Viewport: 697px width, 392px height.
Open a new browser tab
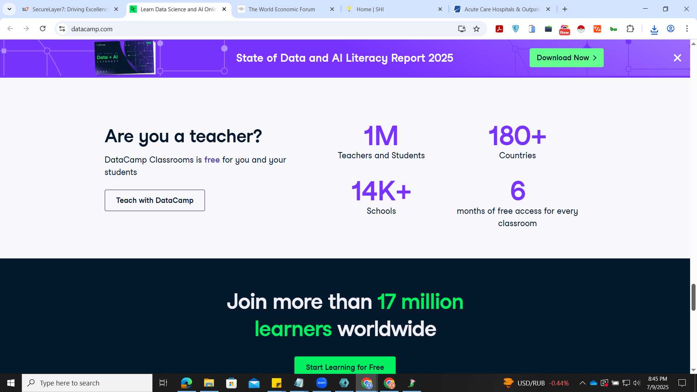coord(565,9)
